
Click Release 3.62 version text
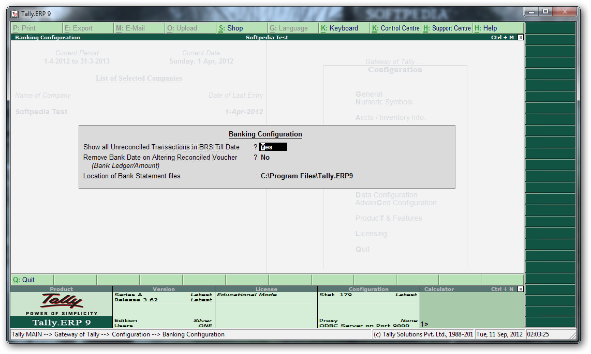point(136,300)
